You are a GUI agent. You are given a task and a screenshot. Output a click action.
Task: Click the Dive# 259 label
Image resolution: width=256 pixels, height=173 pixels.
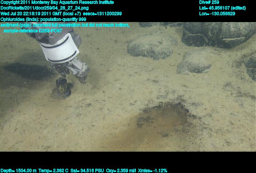(x=209, y=2)
